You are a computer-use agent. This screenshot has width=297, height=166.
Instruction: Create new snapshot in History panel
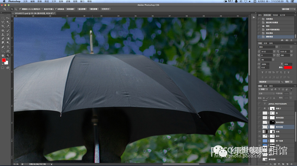click(x=287, y=40)
